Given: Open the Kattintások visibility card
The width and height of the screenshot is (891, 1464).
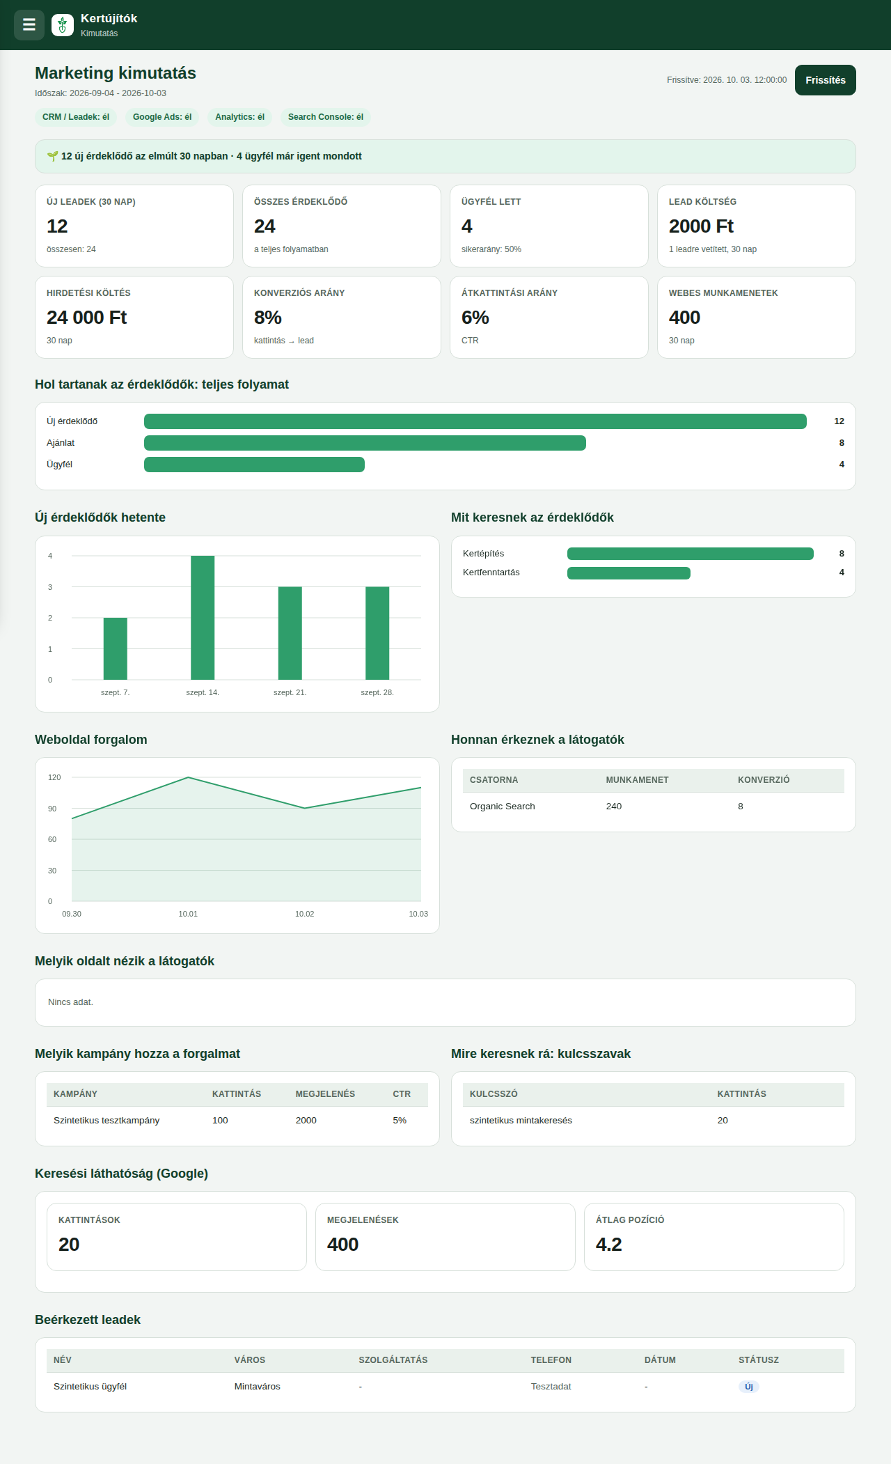Looking at the screenshot, I should tap(177, 1237).
